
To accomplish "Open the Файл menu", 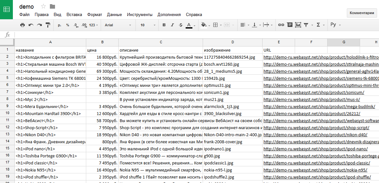I will click(x=24, y=15).
